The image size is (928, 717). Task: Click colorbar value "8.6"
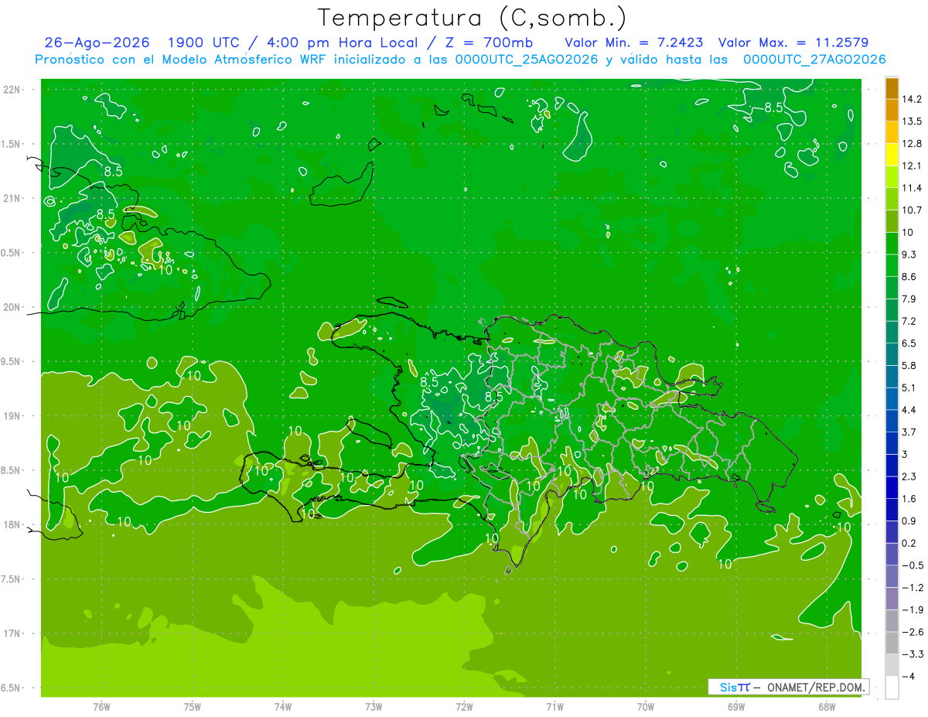(x=909, y=277)
